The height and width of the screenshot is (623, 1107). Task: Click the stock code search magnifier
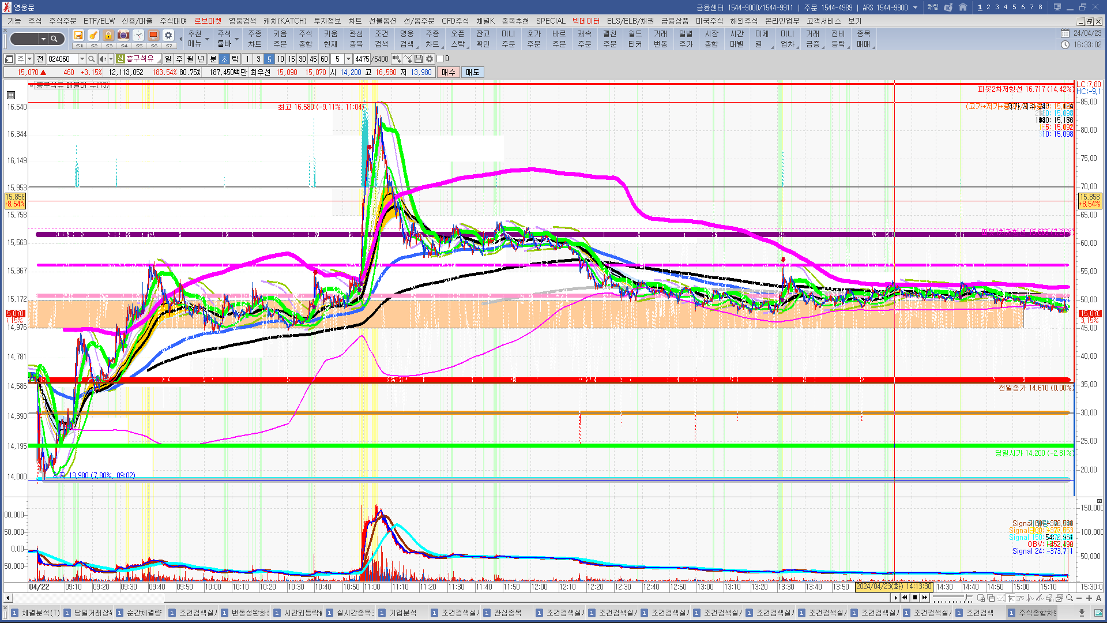point(91,59)
